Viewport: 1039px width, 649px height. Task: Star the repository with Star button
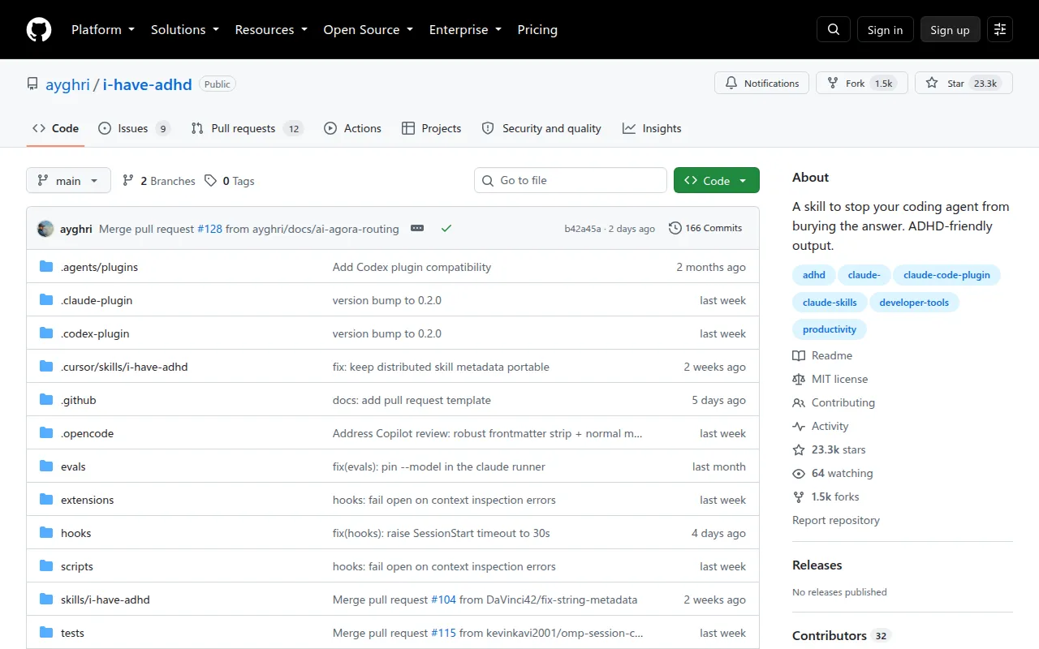(964, 84)
